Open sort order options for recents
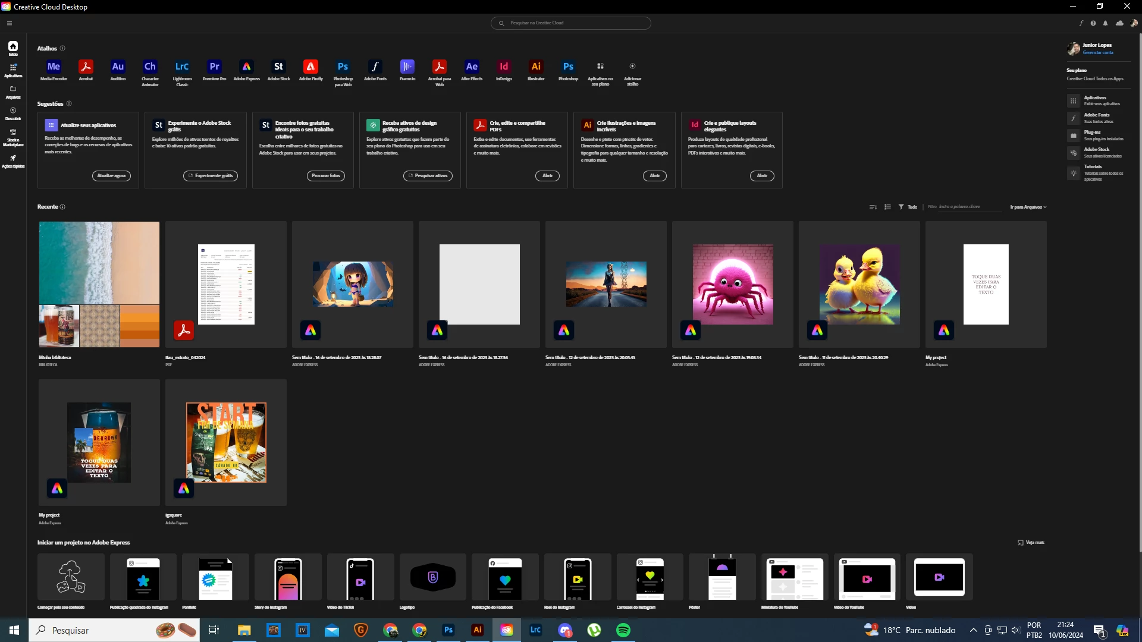This screenshot has height=642, width=1142. pyautogui.click(x=873, y=207)
